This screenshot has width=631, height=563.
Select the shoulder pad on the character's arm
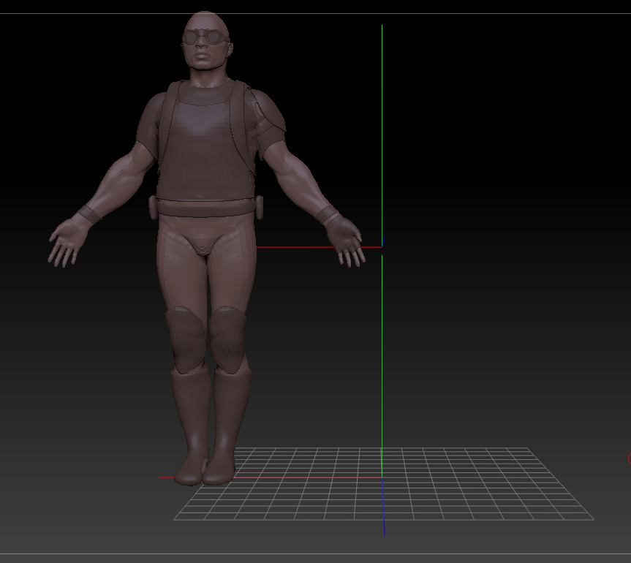[268, 111]
